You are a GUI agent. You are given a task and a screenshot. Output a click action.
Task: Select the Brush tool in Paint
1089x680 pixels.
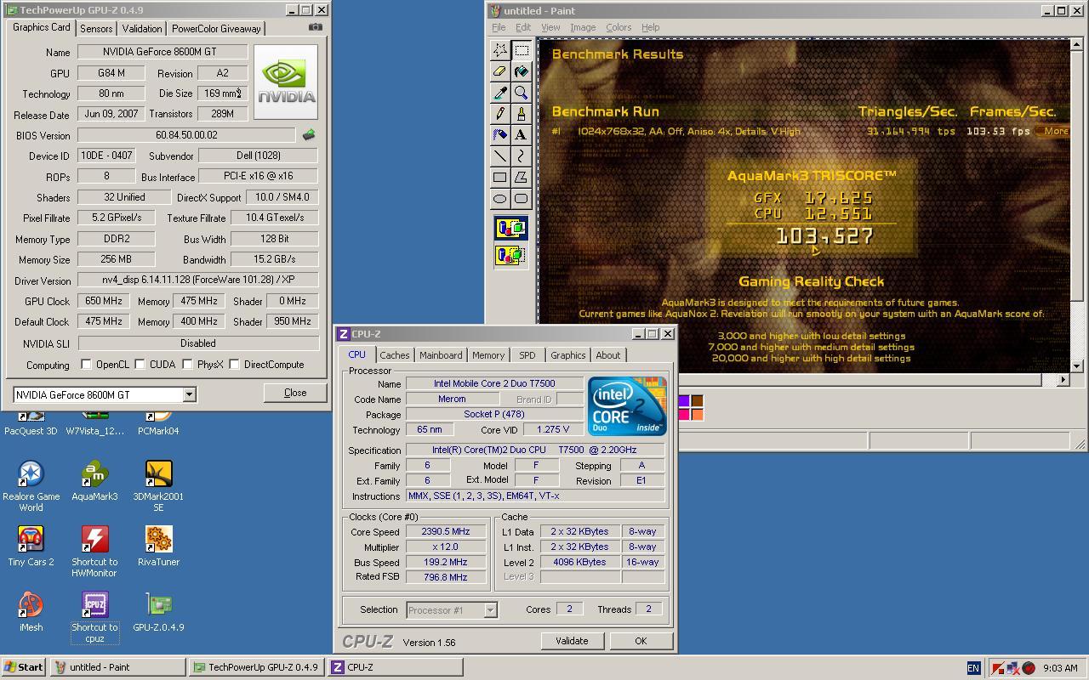point(521,114)
